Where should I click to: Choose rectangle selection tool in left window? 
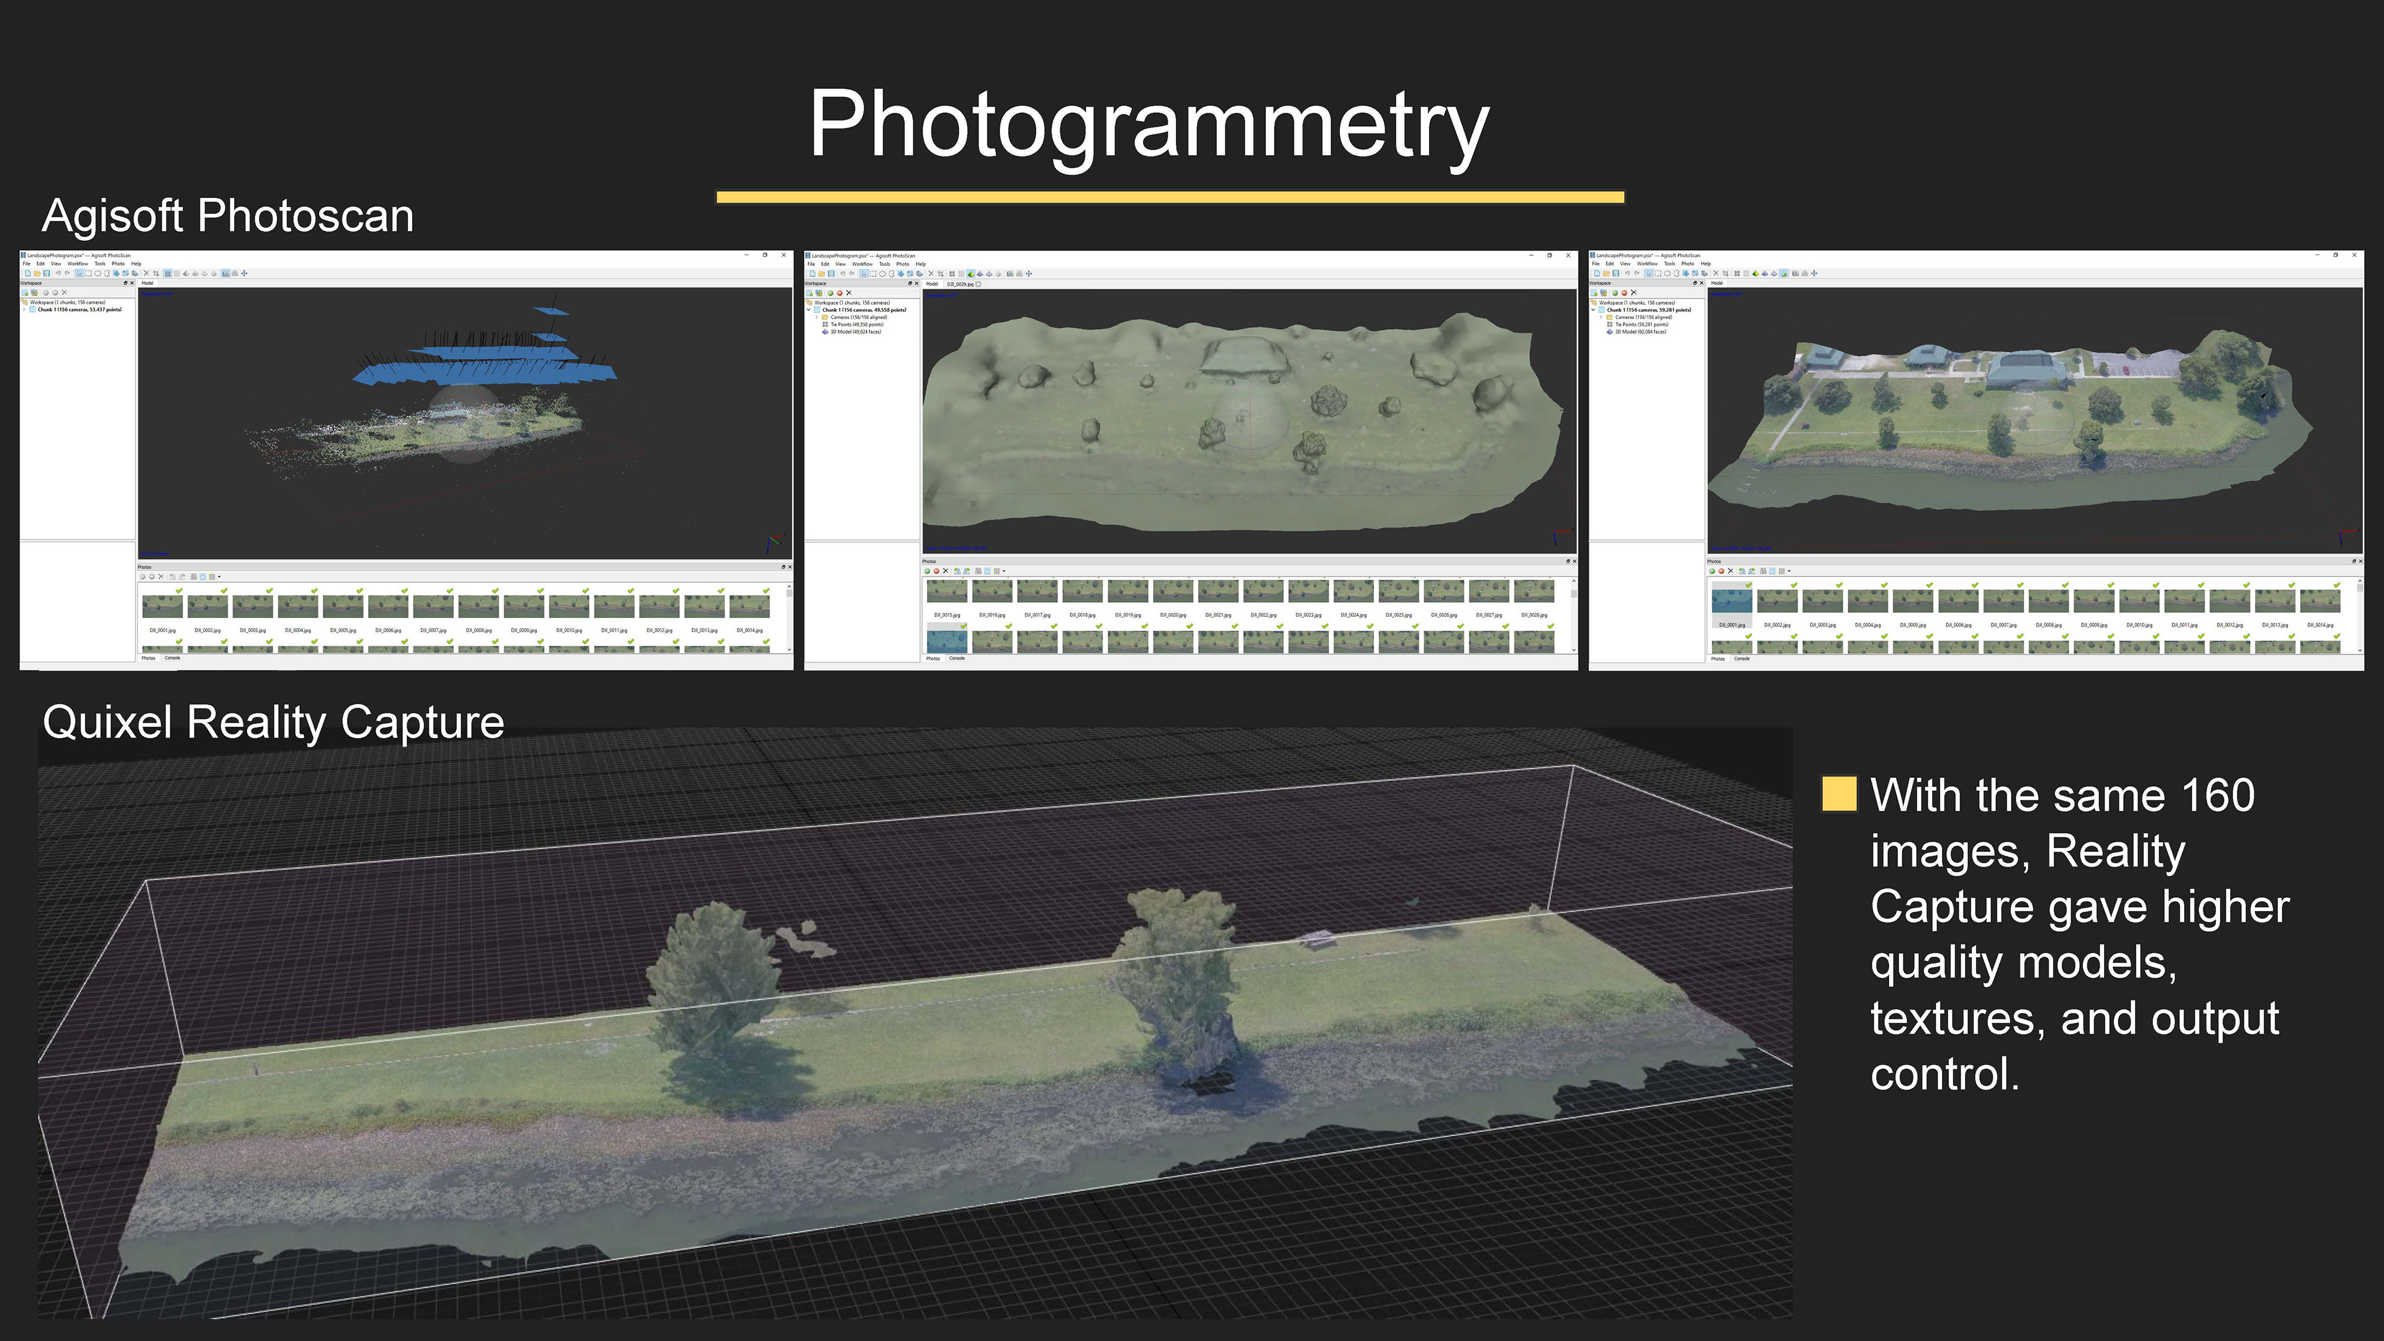click(x=89, y=274)
